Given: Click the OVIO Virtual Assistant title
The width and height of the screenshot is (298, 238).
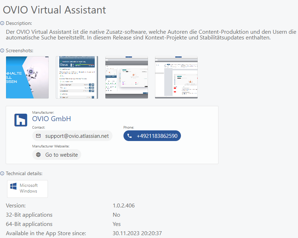Looking at the screenshot, I should (x=54, y=10).
